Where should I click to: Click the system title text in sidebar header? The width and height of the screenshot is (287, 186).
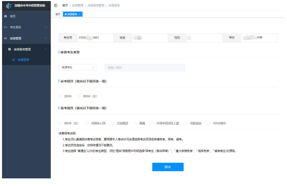[x=30, y=6]
